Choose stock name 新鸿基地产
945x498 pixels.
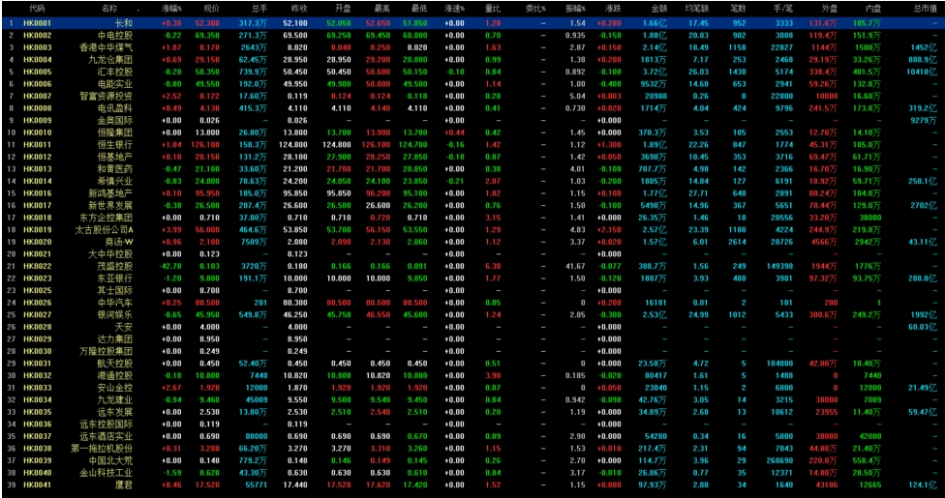pos(110,193)
